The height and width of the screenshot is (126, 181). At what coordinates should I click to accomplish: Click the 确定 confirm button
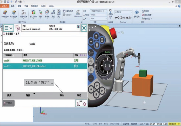[x=62, y=95]
